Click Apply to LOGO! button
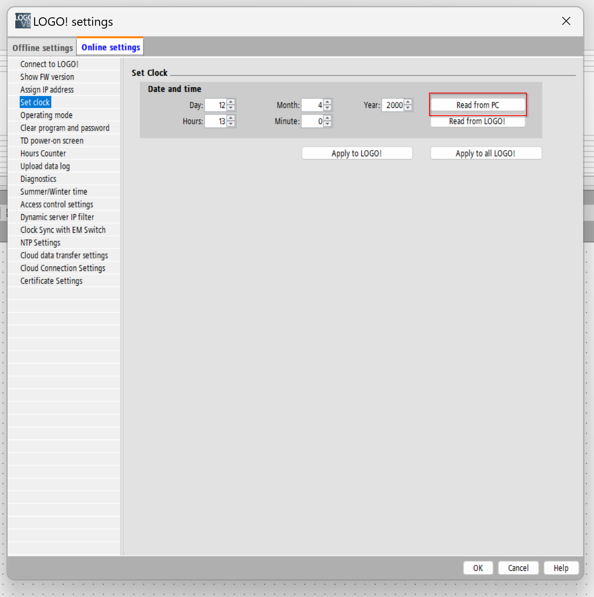Image resolution: width=594 pixels, height=597 pixels. click(357, 153)
